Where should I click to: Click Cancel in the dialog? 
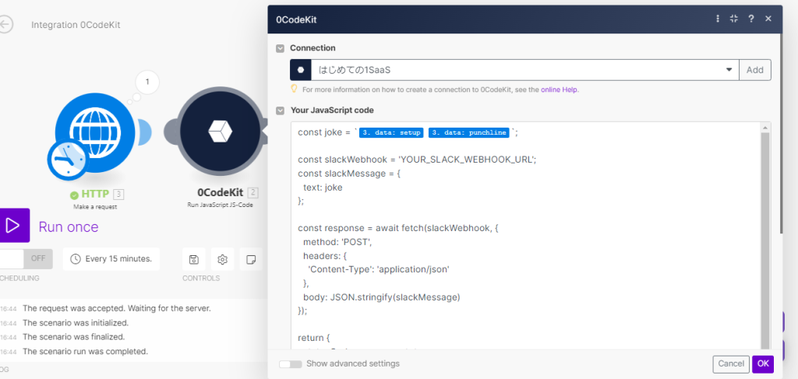click(731, 363)
